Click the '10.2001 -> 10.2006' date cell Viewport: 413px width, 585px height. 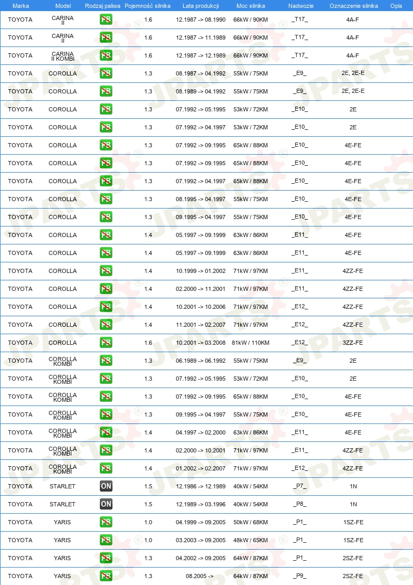[x=201, y=307]
